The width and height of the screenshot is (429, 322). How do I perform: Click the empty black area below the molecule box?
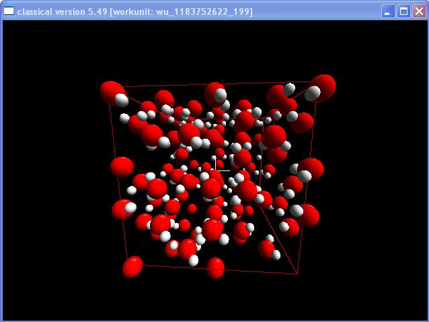point(215,300)
